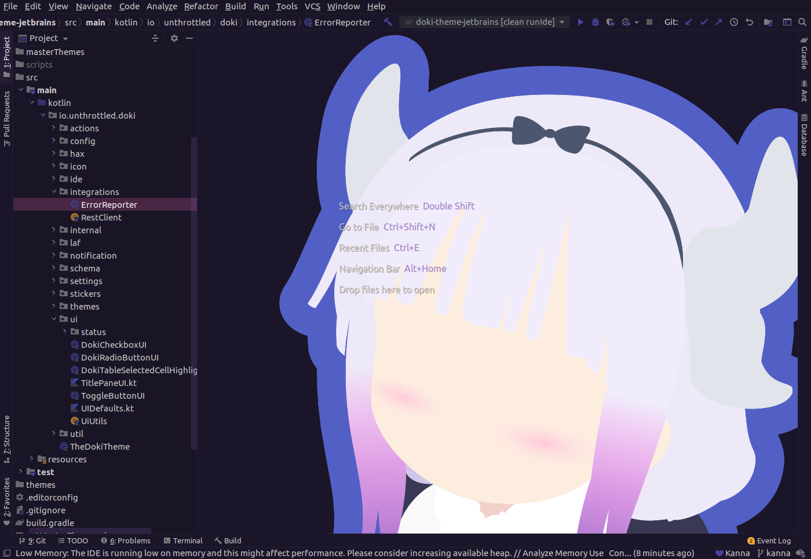811x559 pixels.
Task: Click the Project panel settings gear
Action: pos(174,38)
